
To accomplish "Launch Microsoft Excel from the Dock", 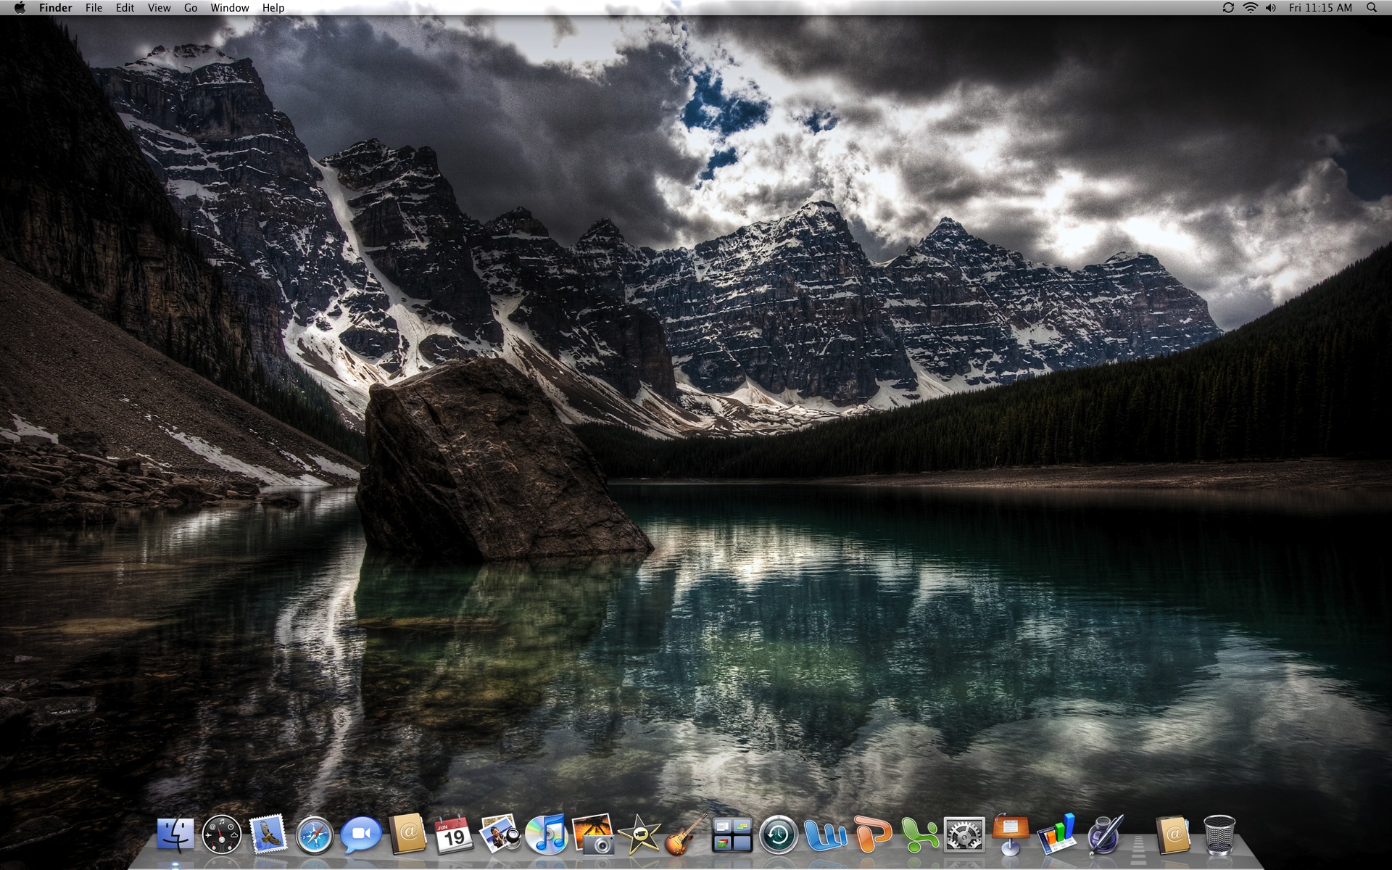I will coord(919,834).
